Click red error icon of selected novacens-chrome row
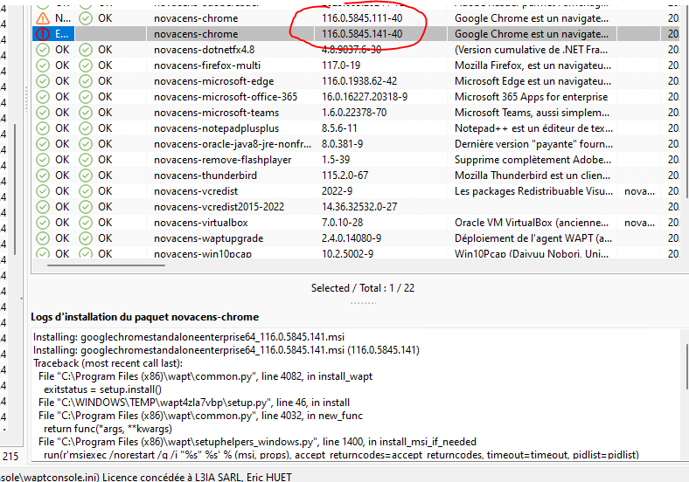 (43, 34)
